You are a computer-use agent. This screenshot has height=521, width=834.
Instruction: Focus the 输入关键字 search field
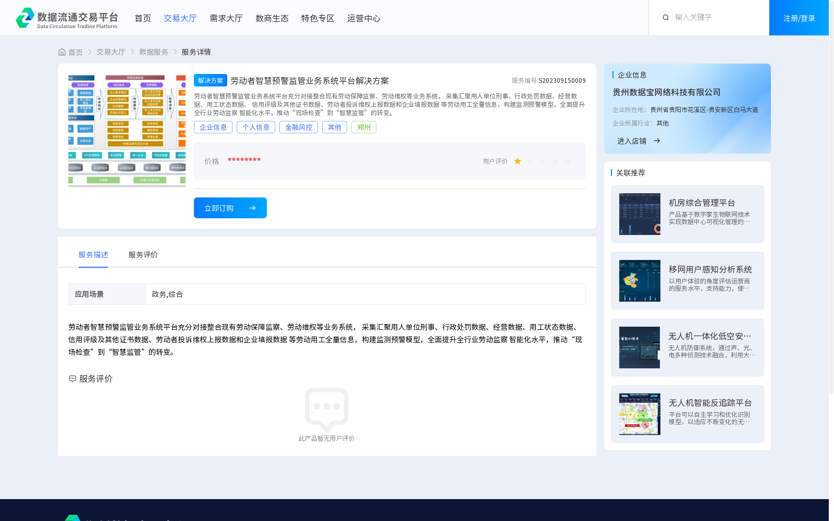point(717,17)
